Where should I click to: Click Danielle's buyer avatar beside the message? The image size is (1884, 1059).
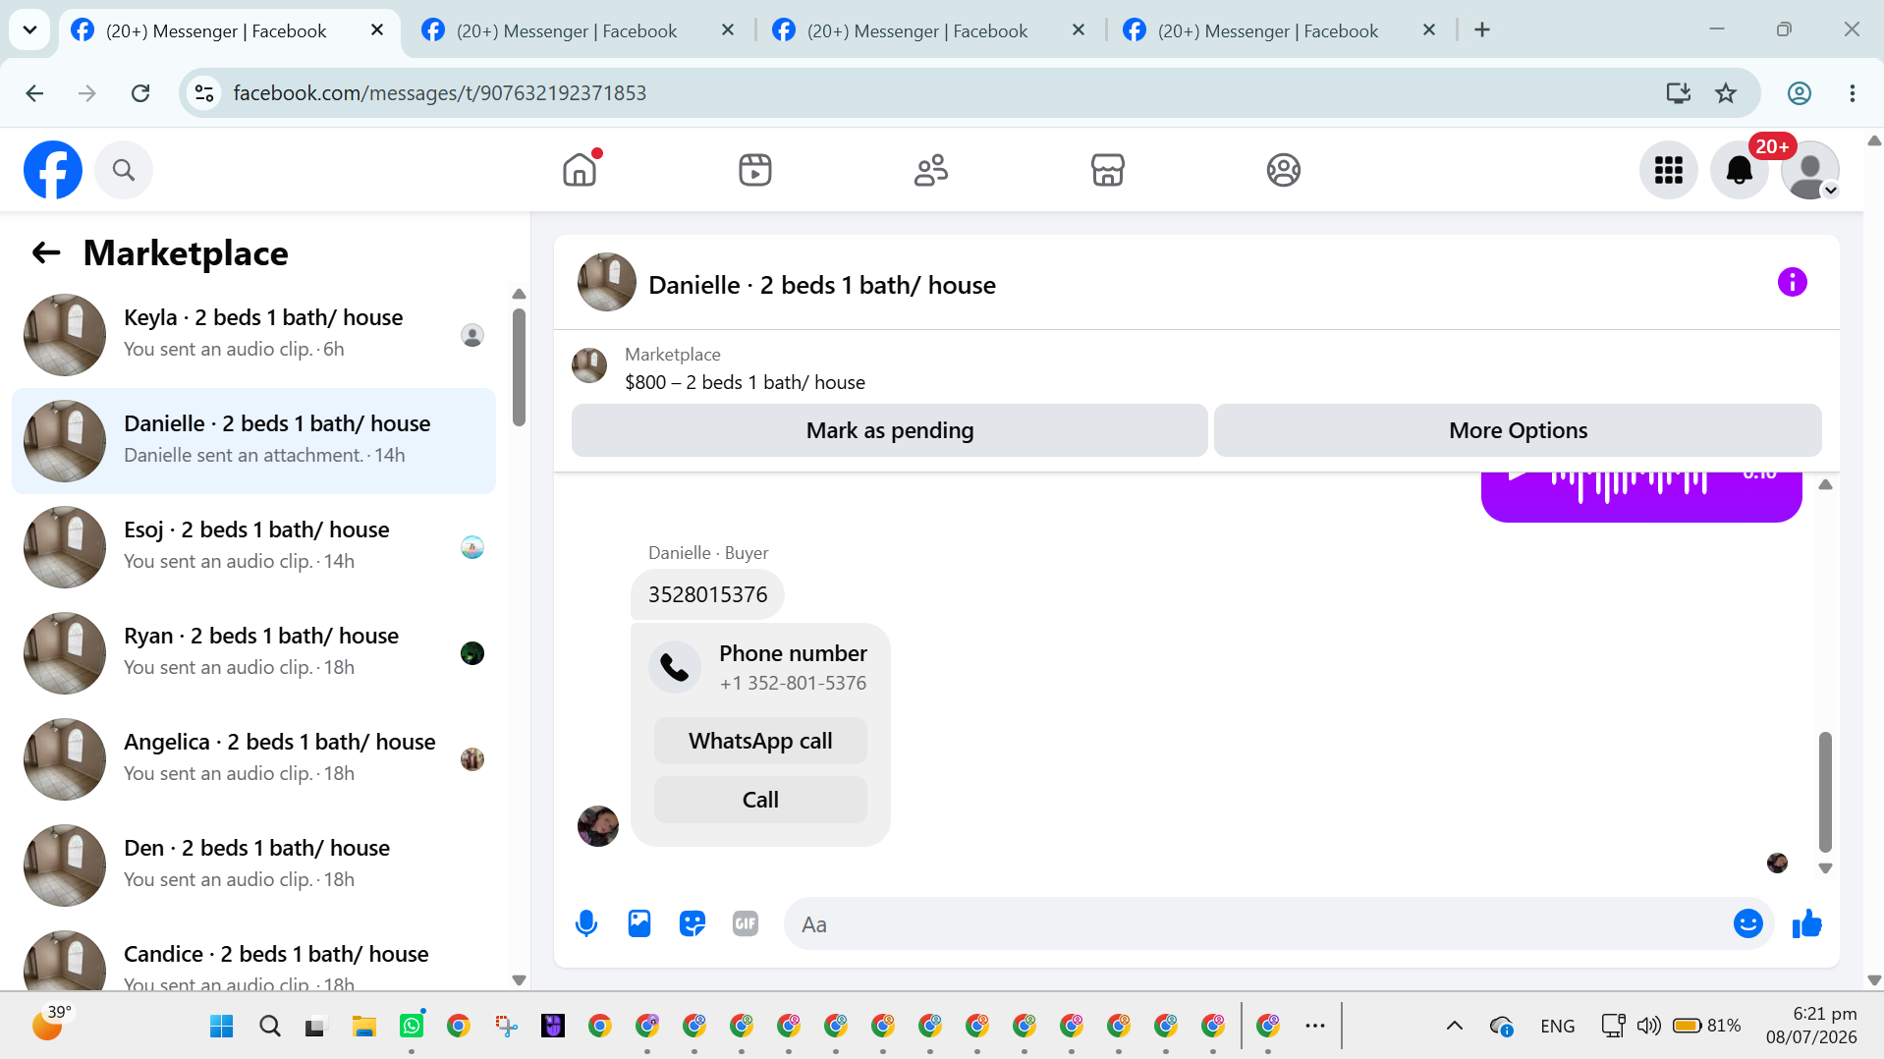(597, 826)
